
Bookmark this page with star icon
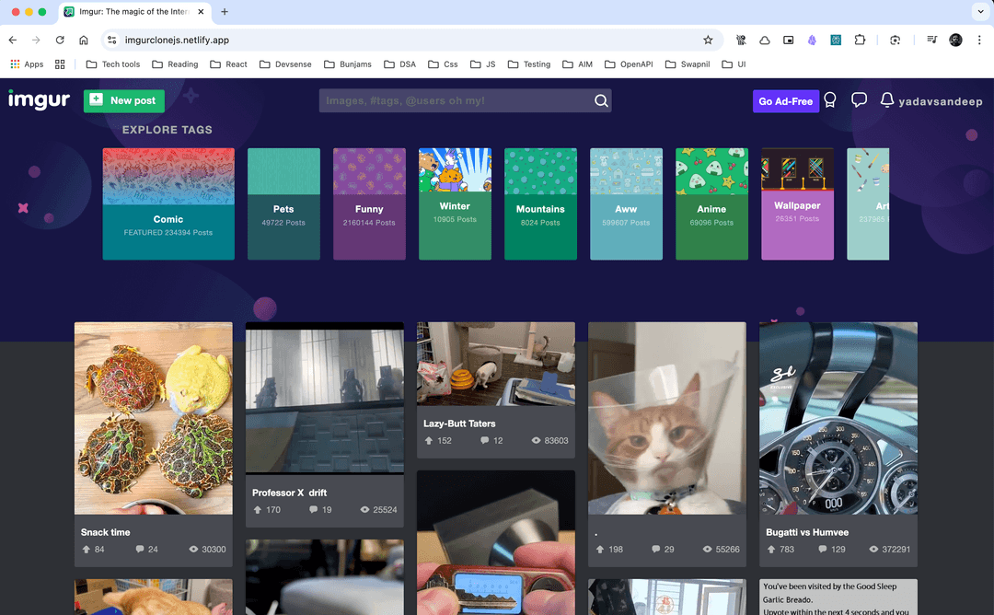(x=708, y=40)
